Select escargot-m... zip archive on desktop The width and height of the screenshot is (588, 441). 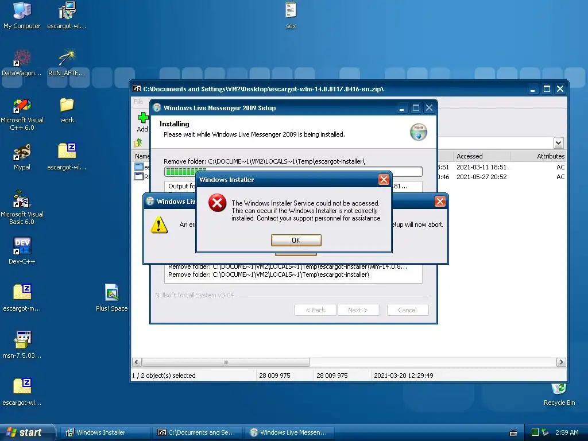click(x=22, y=298)
